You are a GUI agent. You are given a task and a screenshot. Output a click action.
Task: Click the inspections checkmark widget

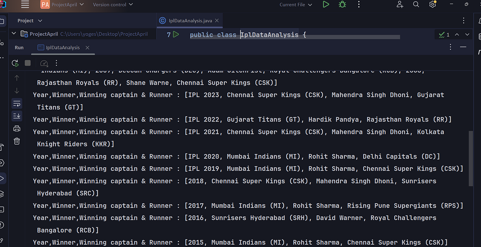(441, 34)
